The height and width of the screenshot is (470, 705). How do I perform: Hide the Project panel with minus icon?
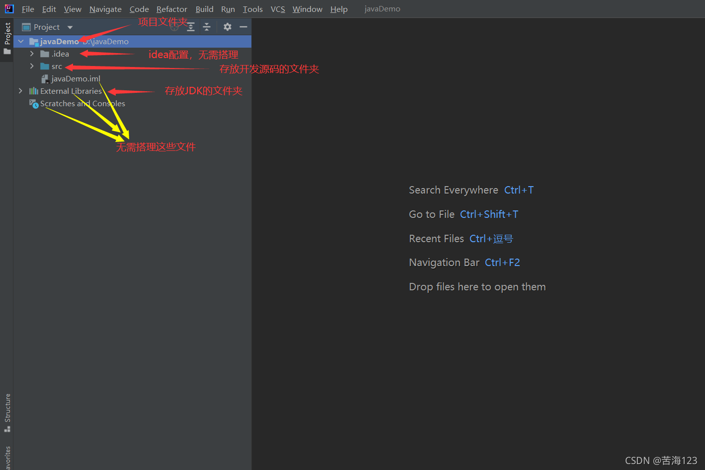[x=243, y=27]
